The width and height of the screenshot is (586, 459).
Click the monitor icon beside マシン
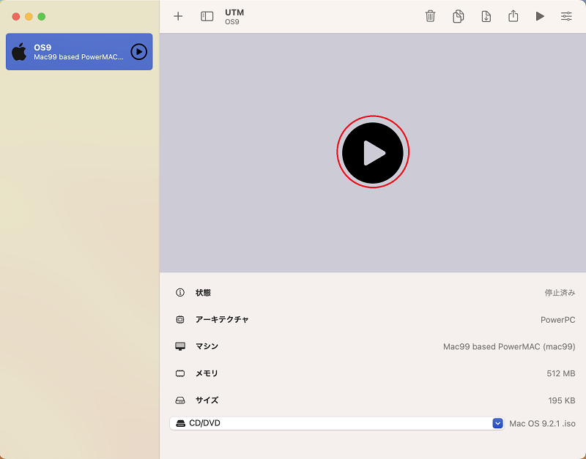click(x=180, y=346)
